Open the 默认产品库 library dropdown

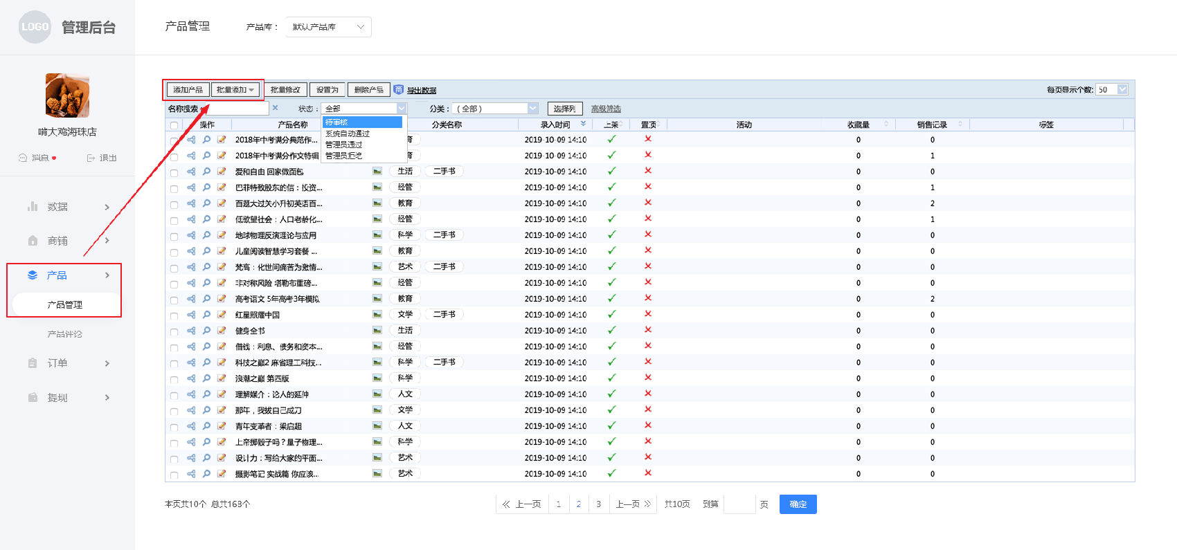coord(328,27)
